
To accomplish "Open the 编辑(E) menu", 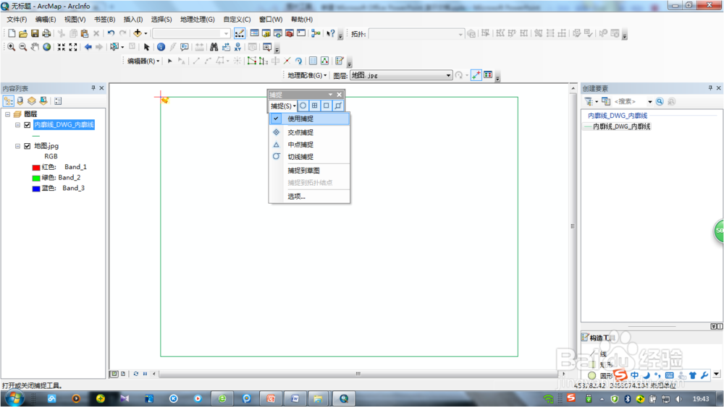I will point(45,20).
